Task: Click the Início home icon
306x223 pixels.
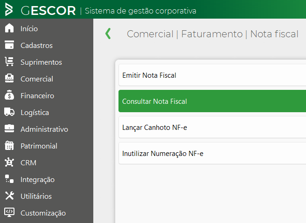Action: [x=9, y=28]
